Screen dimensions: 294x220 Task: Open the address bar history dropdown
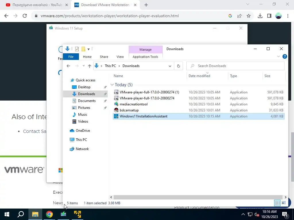170,66
